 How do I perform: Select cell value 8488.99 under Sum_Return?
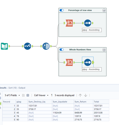coord(83,112)
